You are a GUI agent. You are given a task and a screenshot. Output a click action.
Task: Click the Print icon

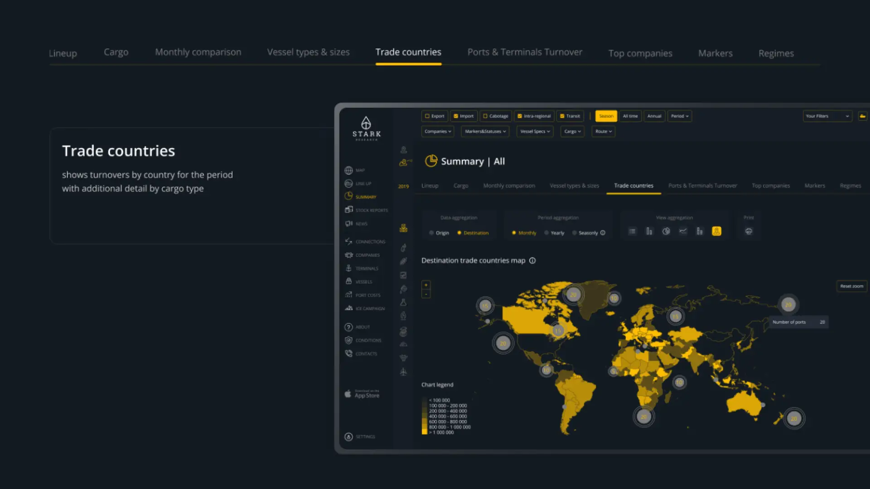[x=749, y=231]
